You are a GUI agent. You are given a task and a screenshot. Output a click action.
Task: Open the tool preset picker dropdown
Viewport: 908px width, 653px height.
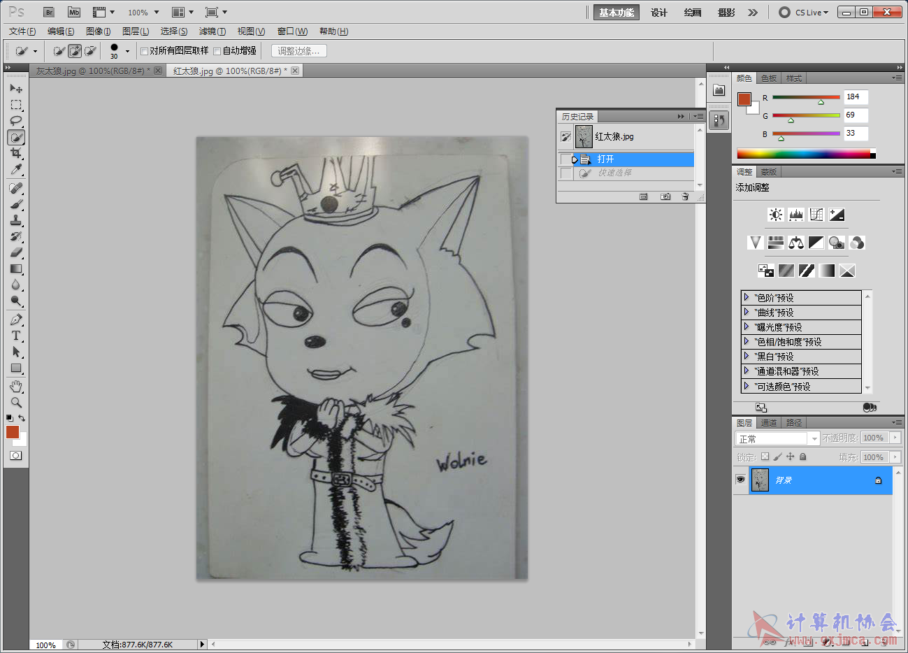[35, 51]
